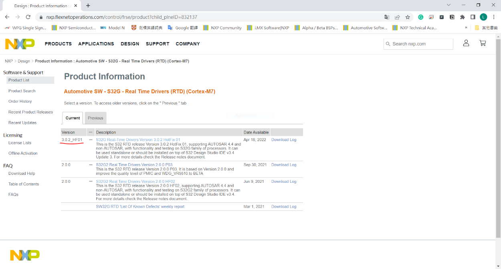Open Download Log for Mar 1, 2021 entry
Viewport: 501px width, 269px height.
coord(284,207)
